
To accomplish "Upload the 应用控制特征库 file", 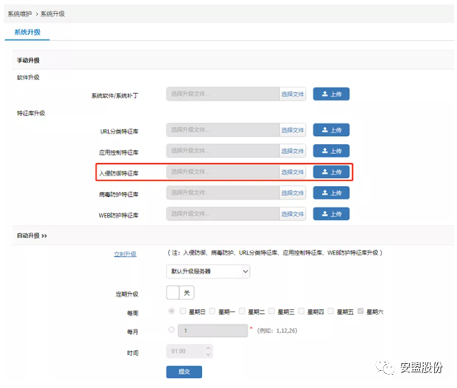I will pyautogui.click(x=331, y=151).
